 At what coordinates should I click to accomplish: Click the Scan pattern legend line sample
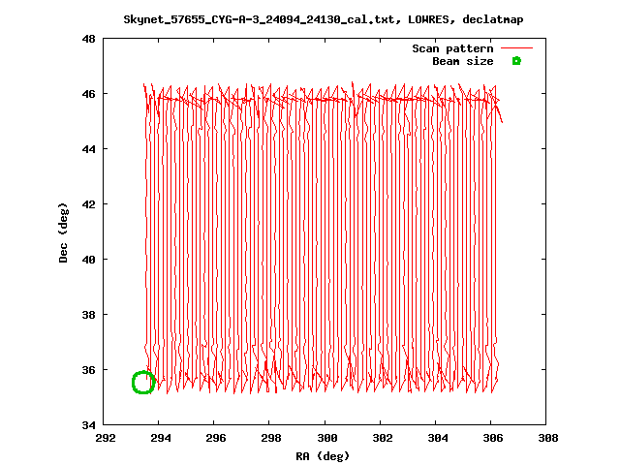pyautogui.click(x=516, y=48)
